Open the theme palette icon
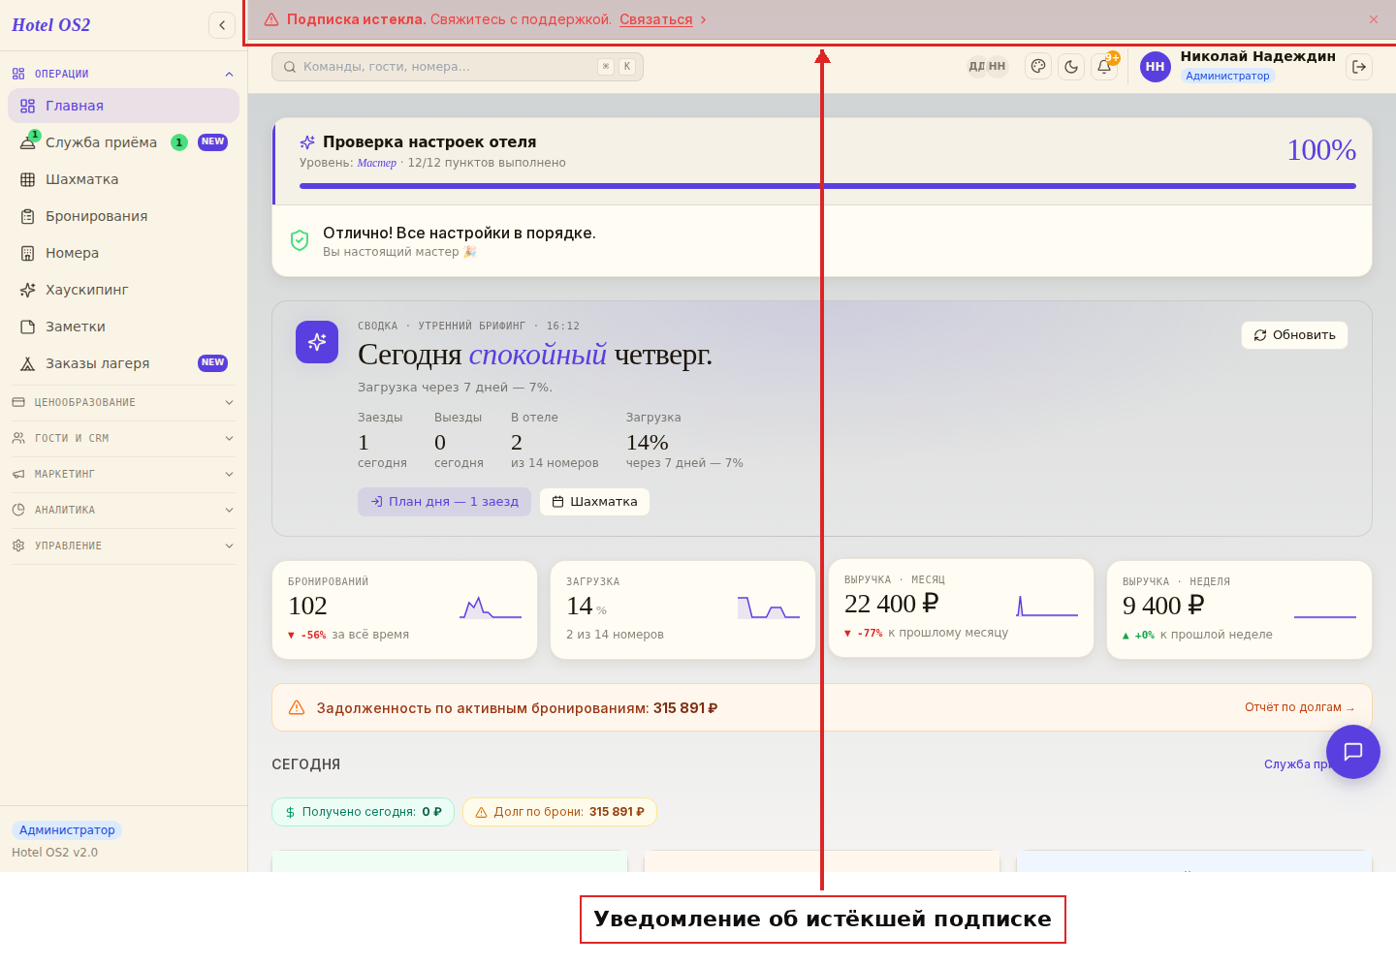 (x=1038, y=67)
